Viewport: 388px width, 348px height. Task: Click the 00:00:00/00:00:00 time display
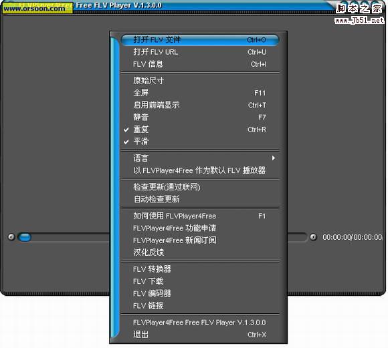tap(353, 237)
